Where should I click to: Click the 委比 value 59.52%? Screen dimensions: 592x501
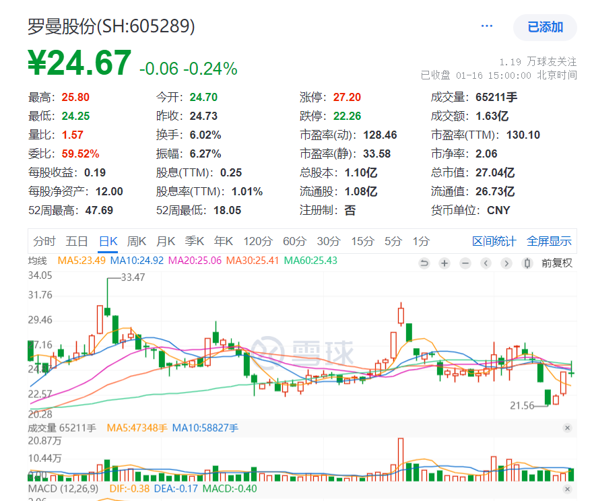click(x=80, y=154)
